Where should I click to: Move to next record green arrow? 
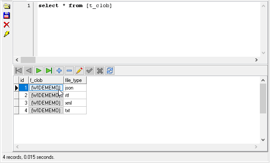39,71
